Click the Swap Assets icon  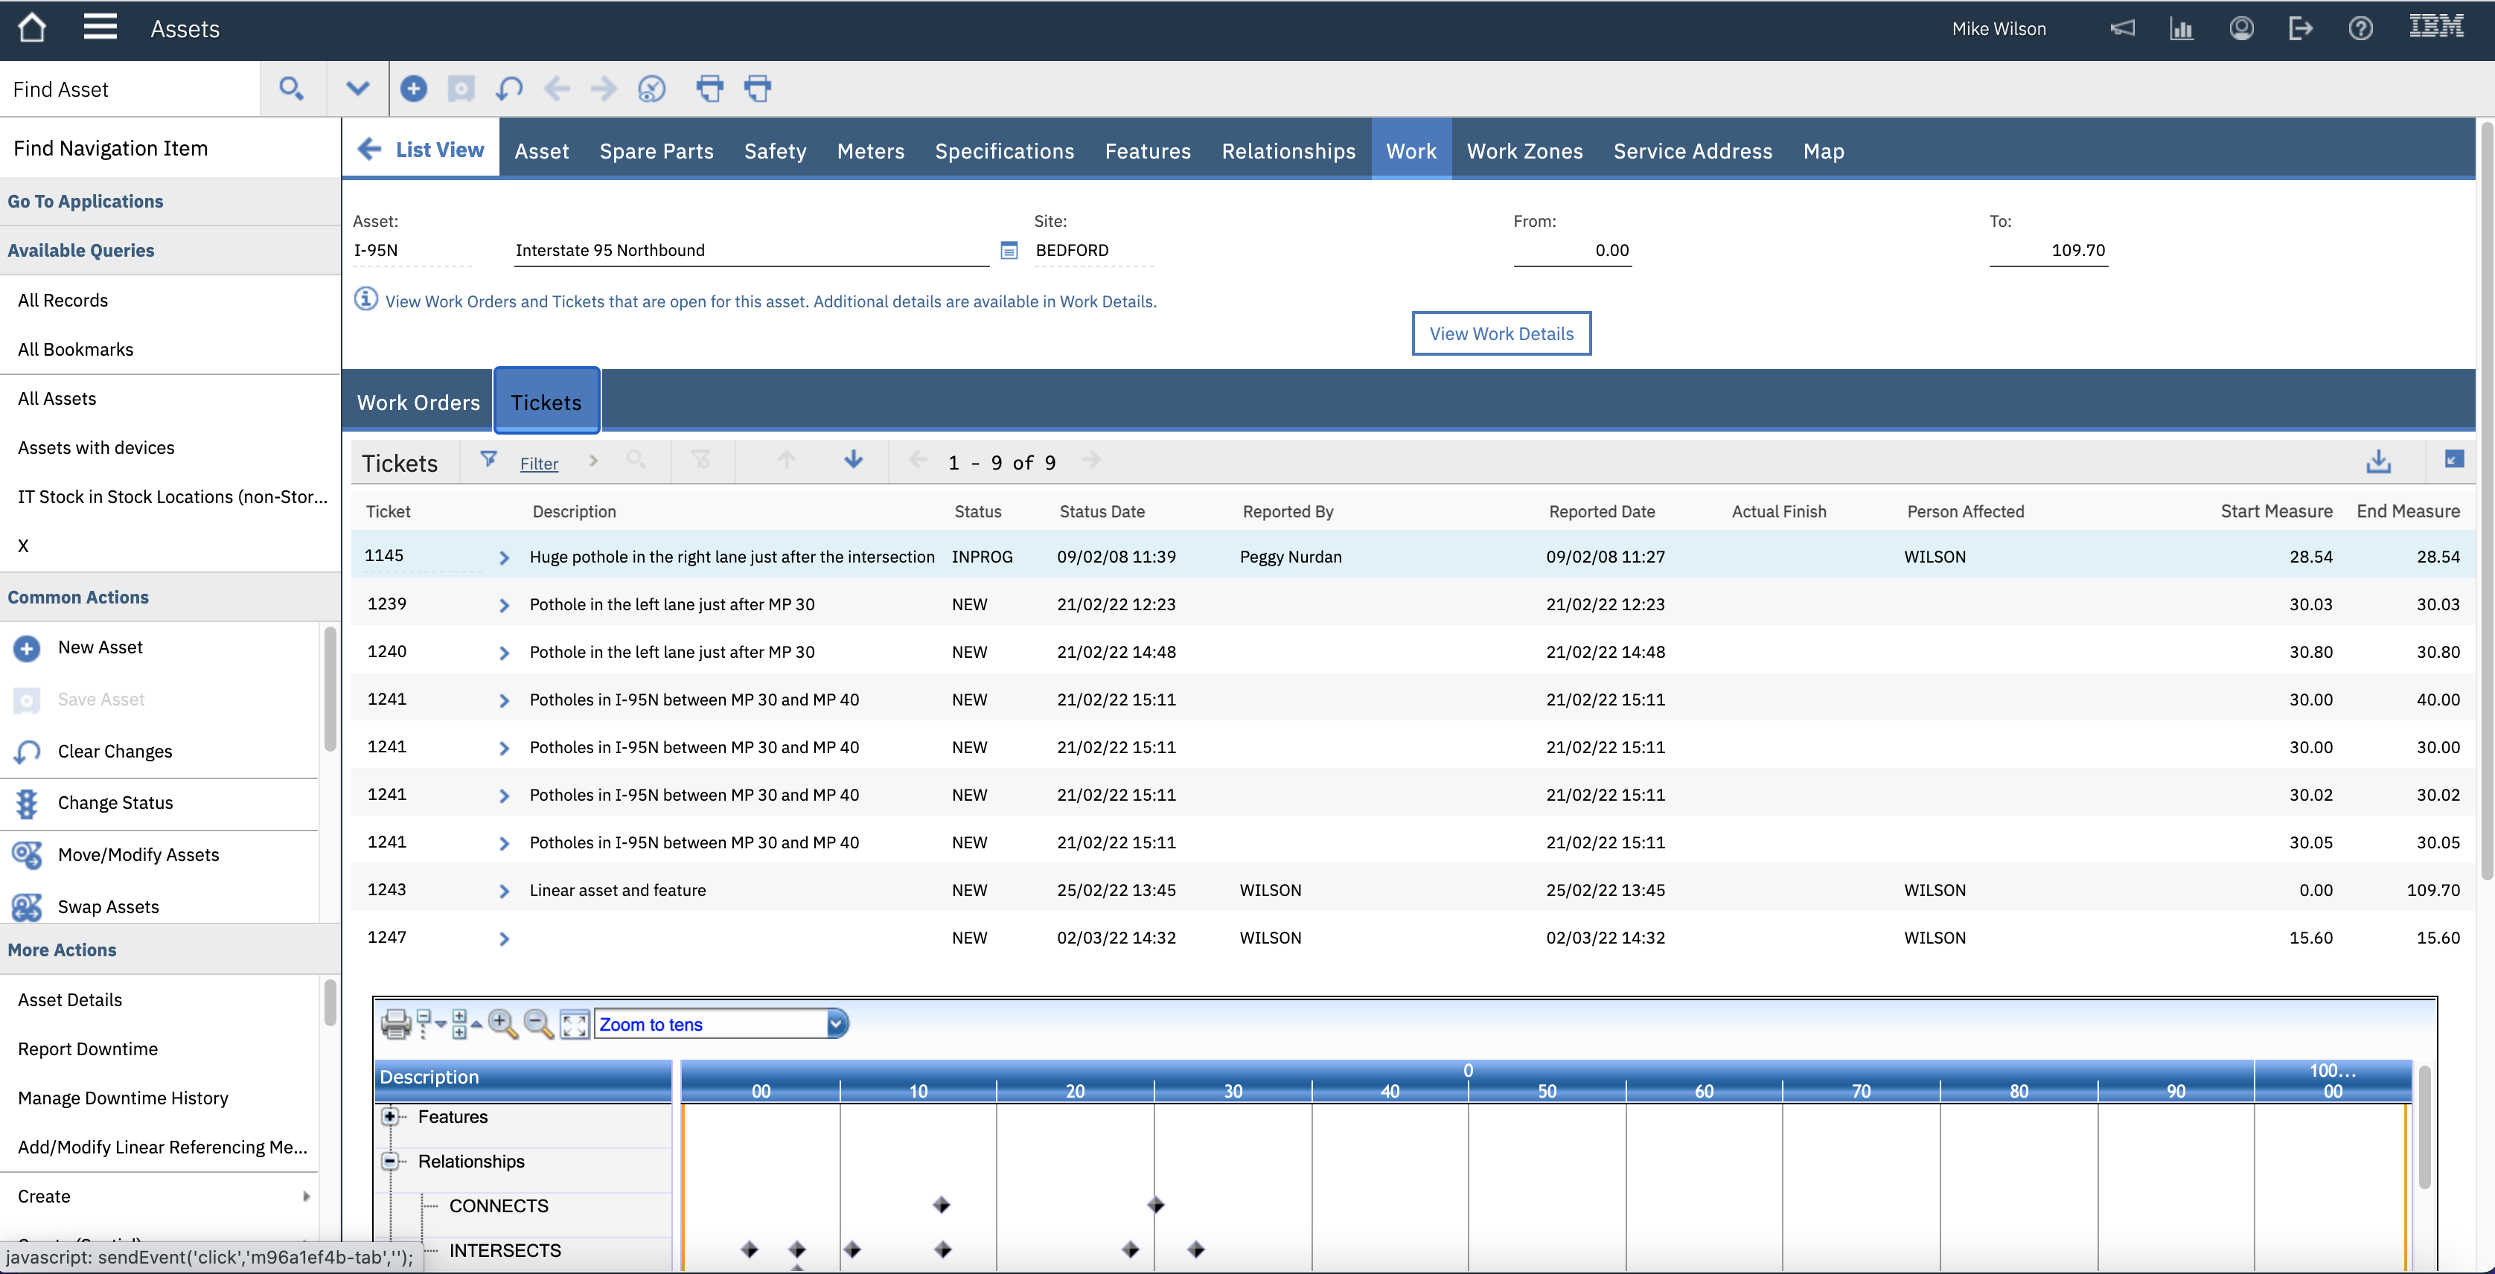26,906
